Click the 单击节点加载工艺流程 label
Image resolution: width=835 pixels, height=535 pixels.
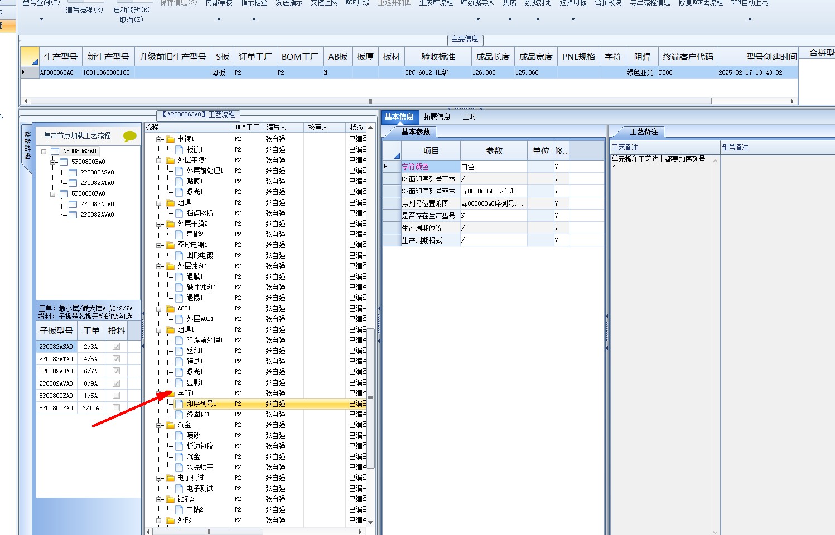tap(77, 135)
